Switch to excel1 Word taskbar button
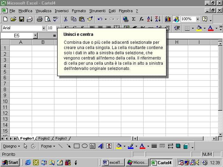223x167 pixels. coord(113,162)
